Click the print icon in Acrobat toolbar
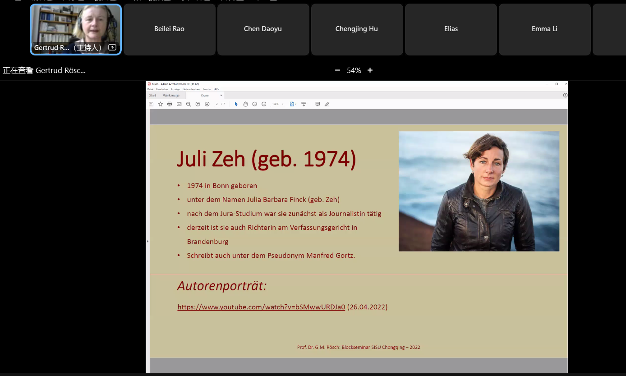 tap(170, 104)
